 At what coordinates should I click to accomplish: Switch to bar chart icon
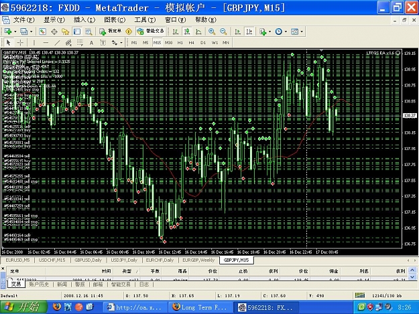click(x=175, y=31)
